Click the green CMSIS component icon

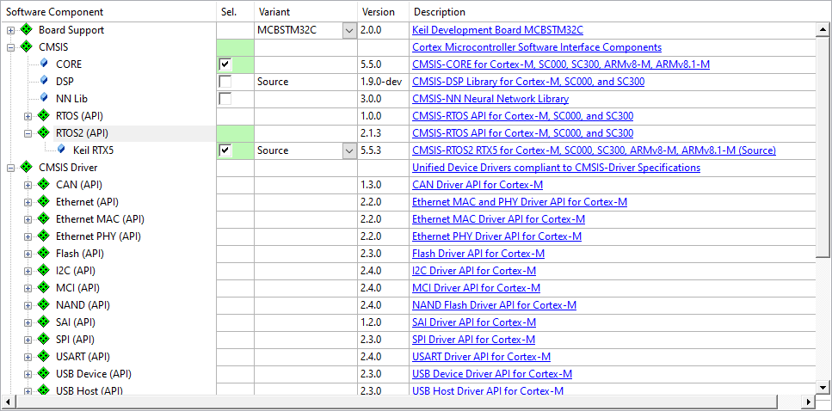(x=27, y=47)
